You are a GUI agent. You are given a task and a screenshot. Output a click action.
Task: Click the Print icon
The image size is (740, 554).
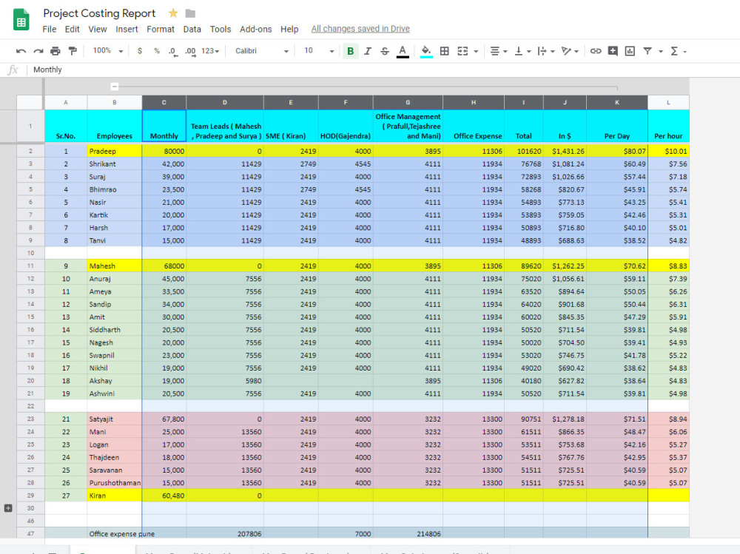(55, 51)
